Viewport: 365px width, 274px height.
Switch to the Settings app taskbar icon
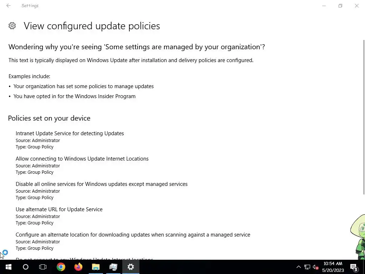[x=130, y=267]
